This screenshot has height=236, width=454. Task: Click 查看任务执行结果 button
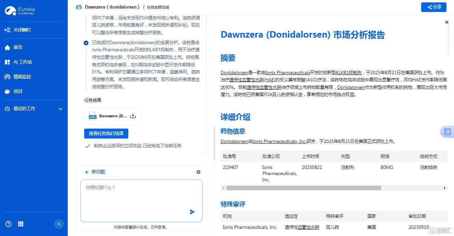(106, 133)
